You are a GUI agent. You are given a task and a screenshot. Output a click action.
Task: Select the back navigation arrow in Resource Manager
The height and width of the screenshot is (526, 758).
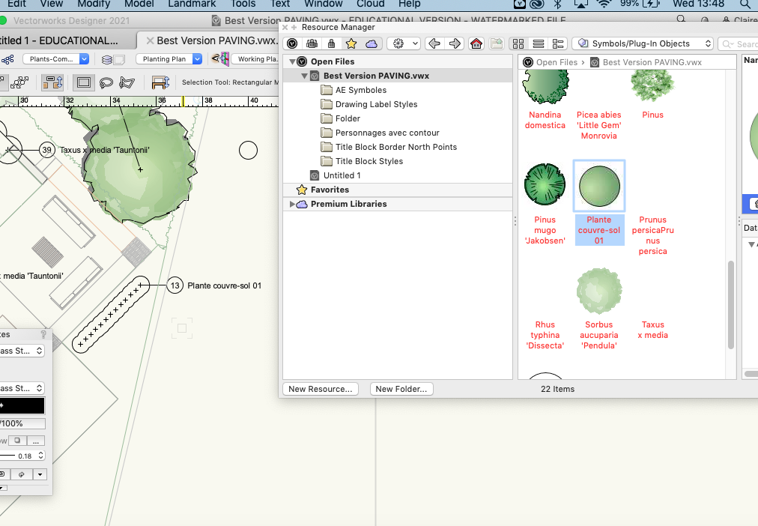433,43
